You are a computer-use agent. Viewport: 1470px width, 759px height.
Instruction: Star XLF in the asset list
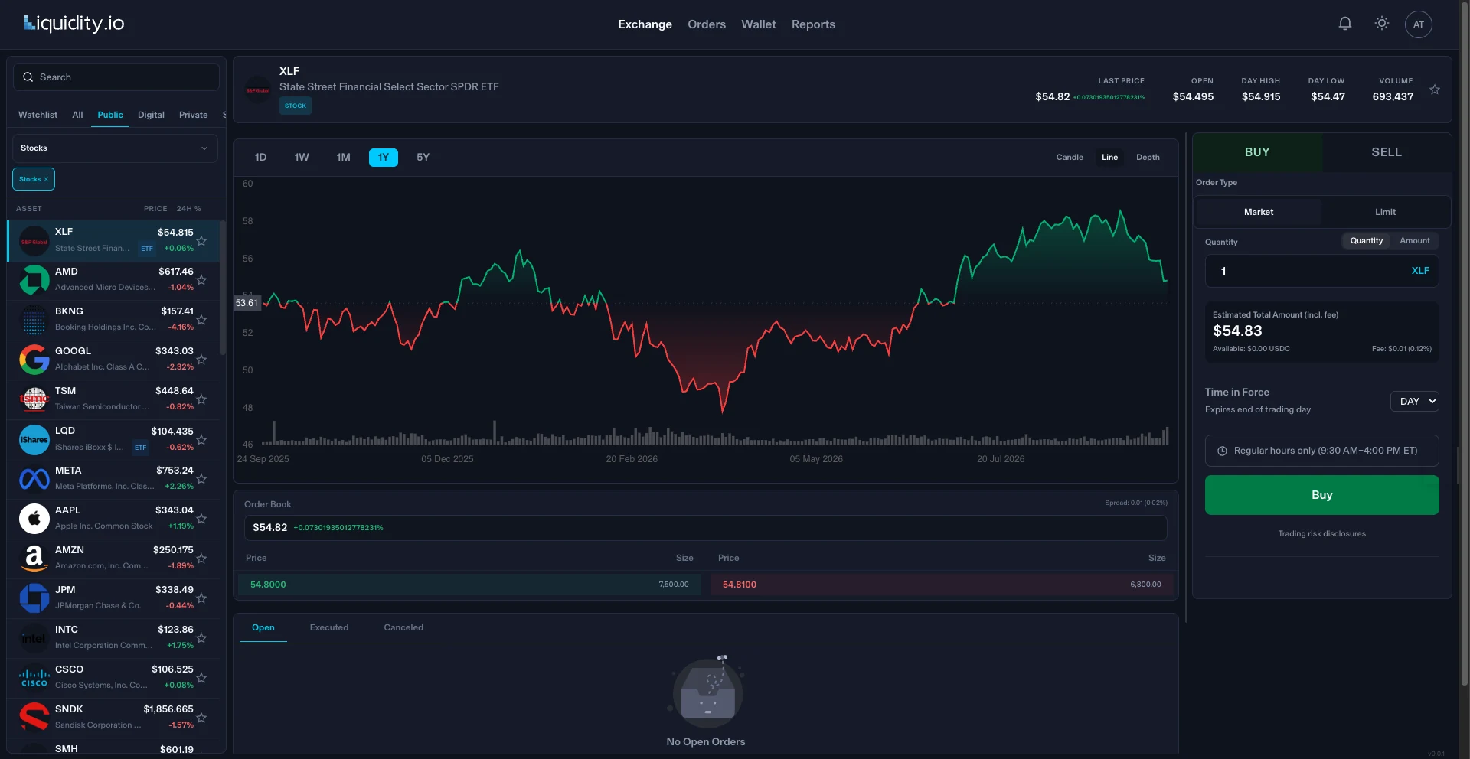pyautogui.click(x=201, y=241)
